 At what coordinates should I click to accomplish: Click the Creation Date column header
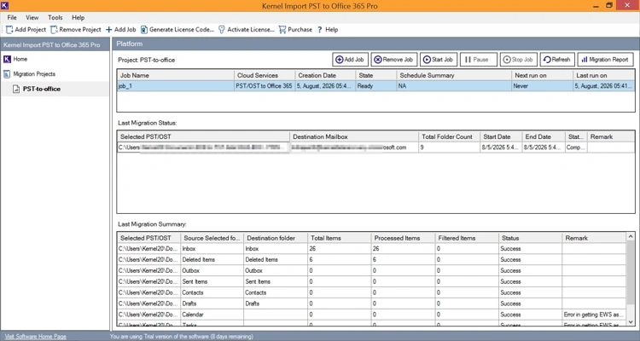point(325,76)
